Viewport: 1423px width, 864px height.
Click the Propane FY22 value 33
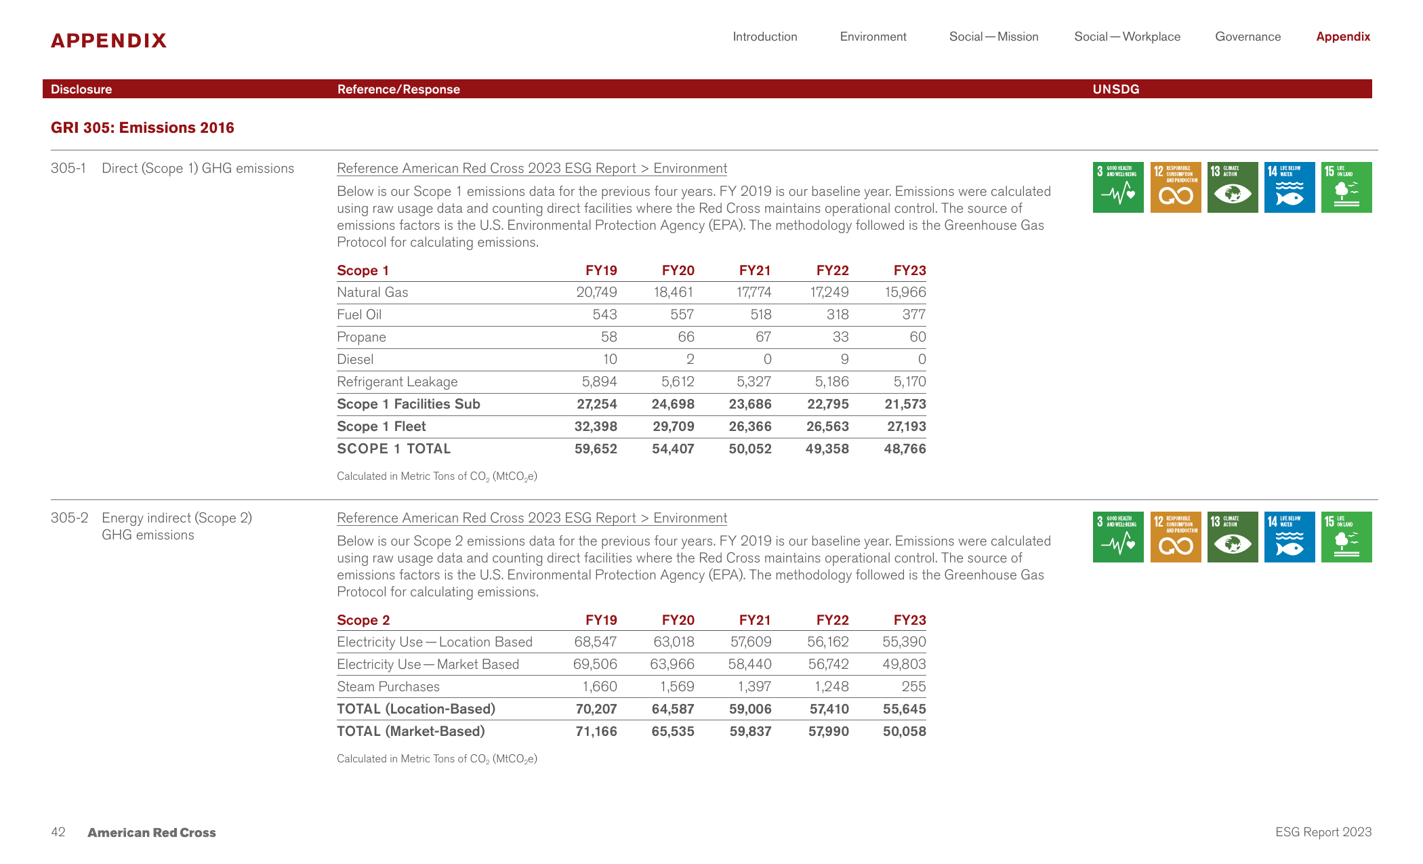[x=840, y=337]
